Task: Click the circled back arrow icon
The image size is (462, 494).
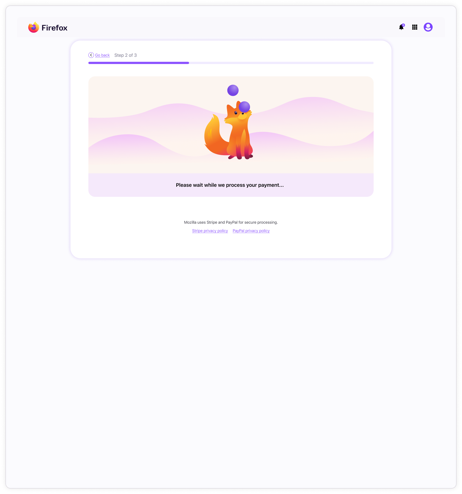Action: pos(91,55)
